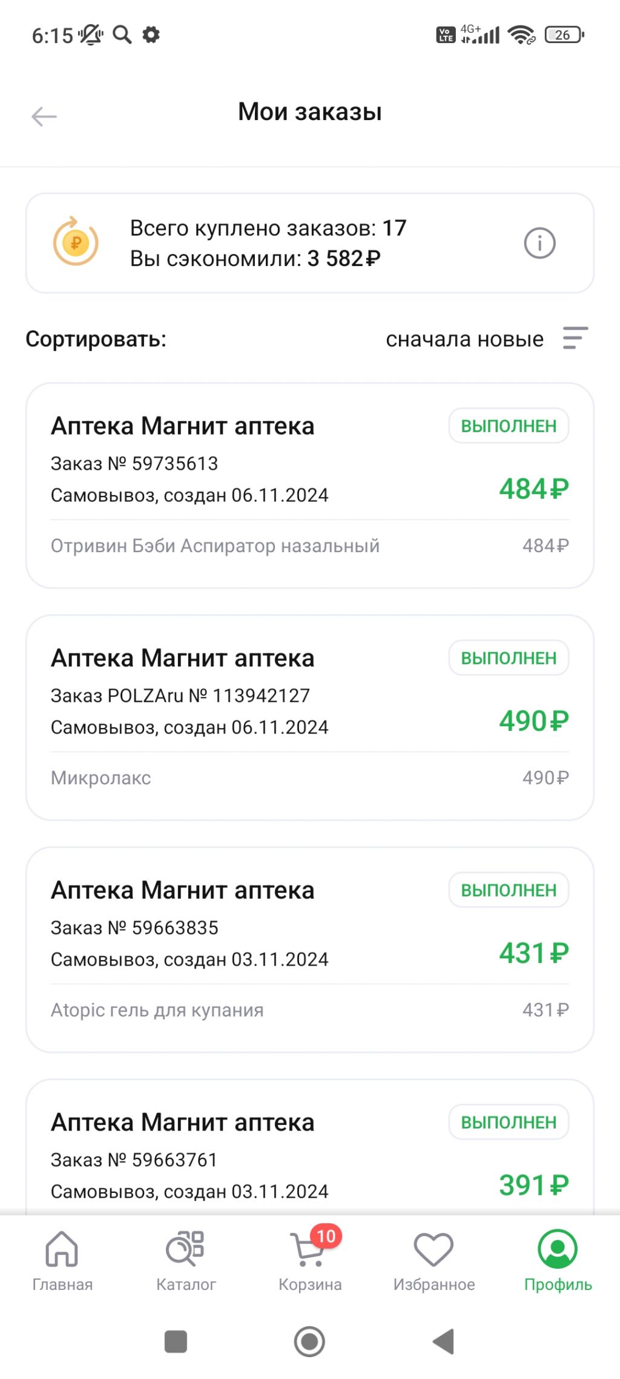Select Микролакс item line

[101, 778]
